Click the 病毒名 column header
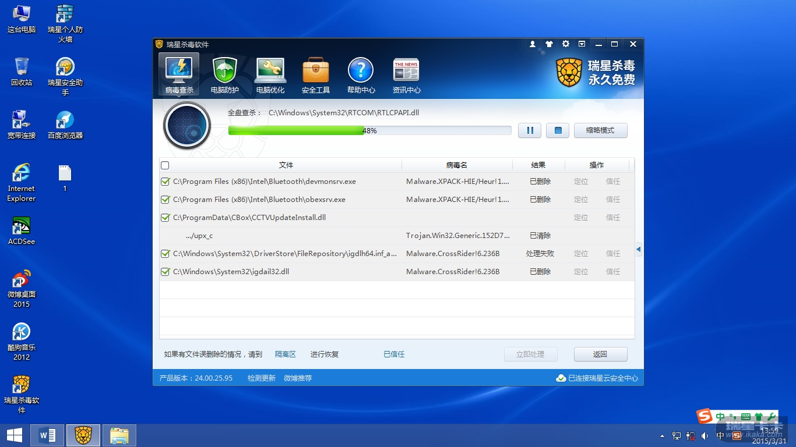 pos(457,165)
